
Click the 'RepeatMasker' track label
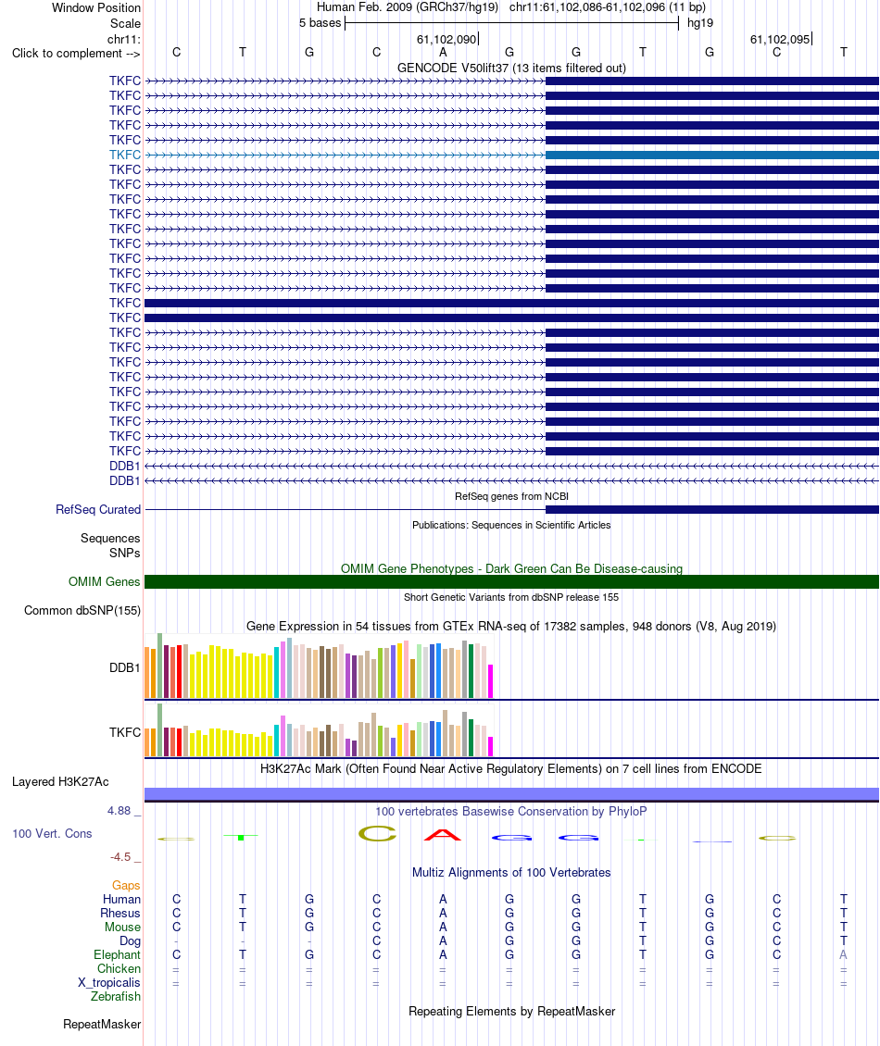click(x=102, y=1025)
